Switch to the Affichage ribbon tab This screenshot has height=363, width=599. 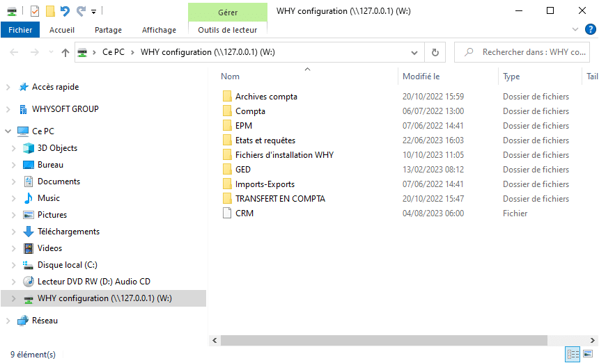pos(159,30)
